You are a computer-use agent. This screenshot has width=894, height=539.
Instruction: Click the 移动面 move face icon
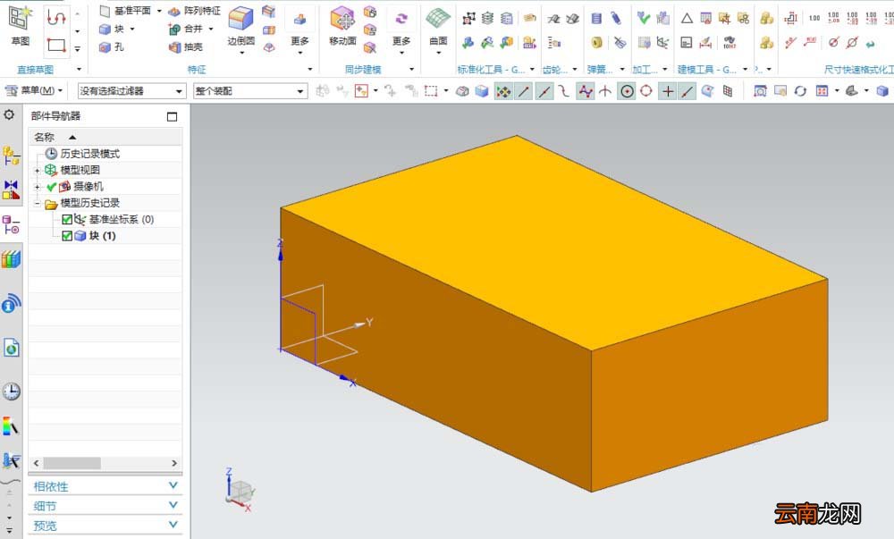pyautogui.click(x=342, y=20)
